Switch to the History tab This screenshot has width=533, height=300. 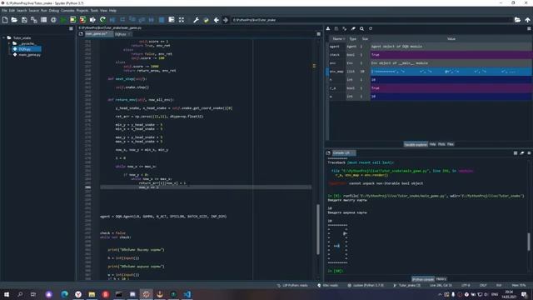coord(441,279)
